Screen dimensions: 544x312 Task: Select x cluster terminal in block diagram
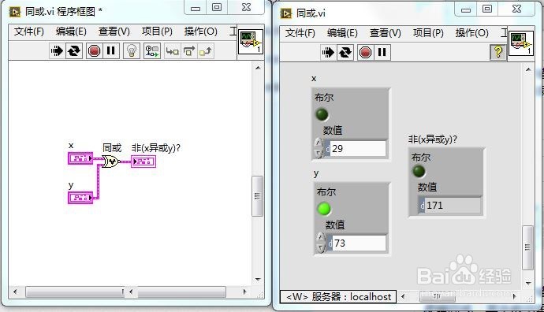point(80,158)
